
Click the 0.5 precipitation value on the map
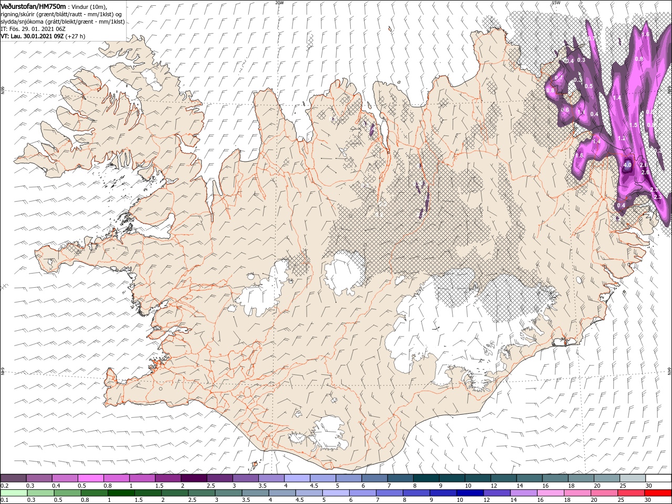coord(589,86)
